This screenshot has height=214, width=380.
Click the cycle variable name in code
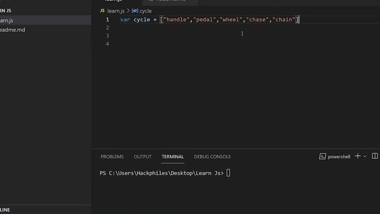tap(142, 20)
